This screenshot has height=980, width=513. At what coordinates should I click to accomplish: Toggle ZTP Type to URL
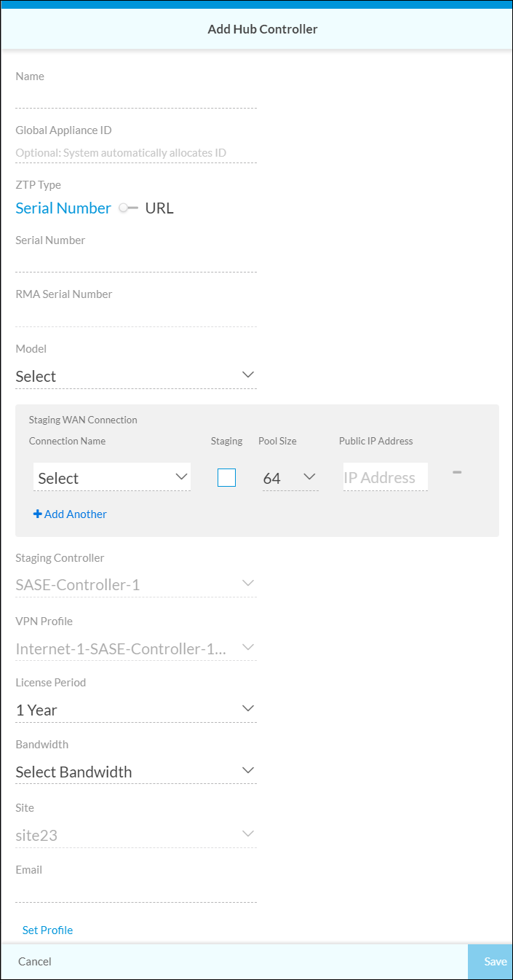(159, 208)
